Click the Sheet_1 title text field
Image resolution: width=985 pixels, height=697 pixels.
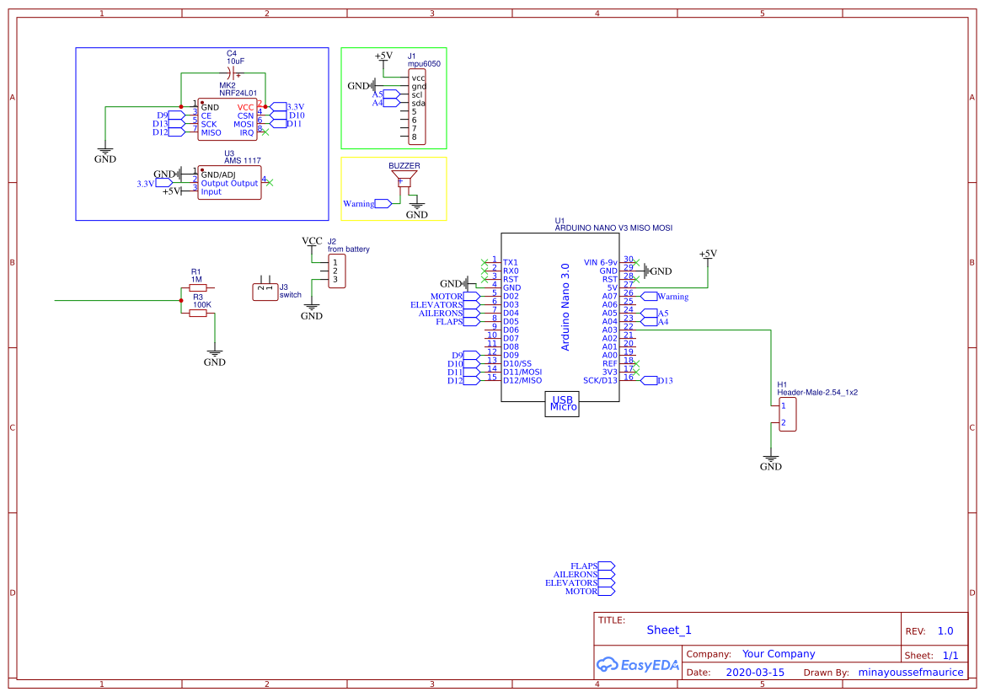[668, 630]
